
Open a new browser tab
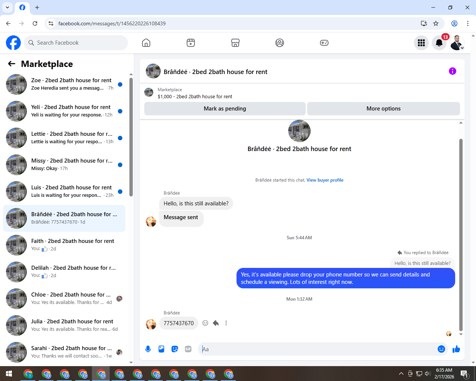click(37, 7)
